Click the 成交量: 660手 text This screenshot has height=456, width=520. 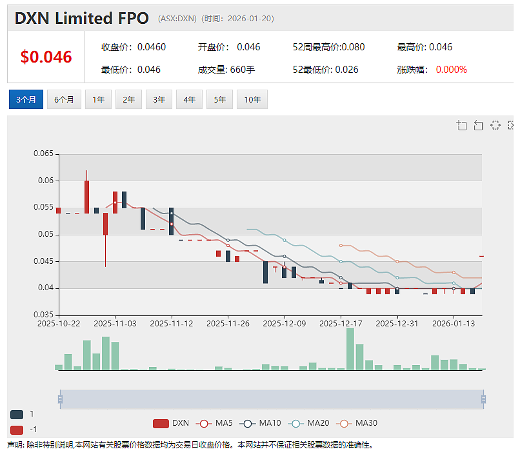tap(226, 70)
